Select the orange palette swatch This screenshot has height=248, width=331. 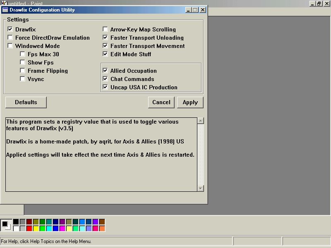pyautogui.click(x=102, y=229)
